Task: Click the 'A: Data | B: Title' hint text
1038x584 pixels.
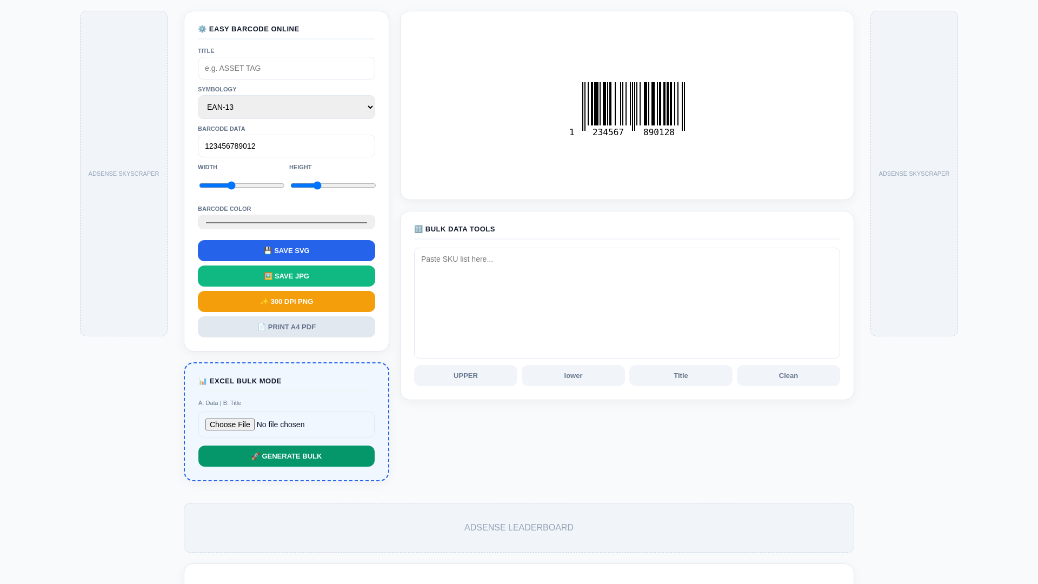Action: [x=220, y=403]
